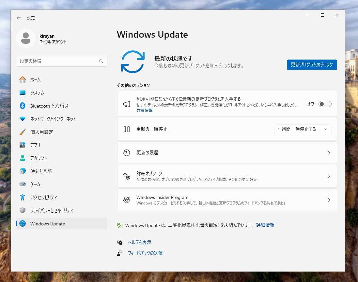Select アカウント in the sidebar

pyautogui.click(x=62, y=158)
